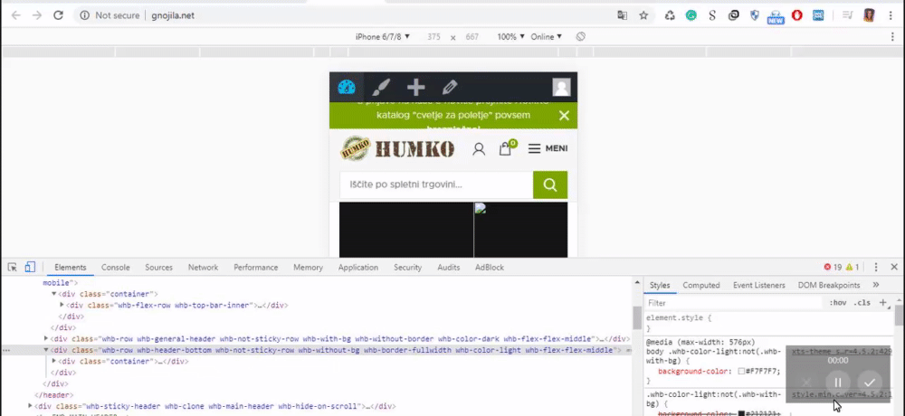
Task: Click the rotate screen orientation icon
Action: click(581, 36)
